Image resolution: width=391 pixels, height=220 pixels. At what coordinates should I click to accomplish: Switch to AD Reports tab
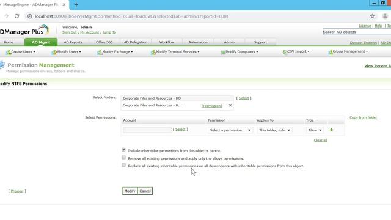[x=73, y=42]
